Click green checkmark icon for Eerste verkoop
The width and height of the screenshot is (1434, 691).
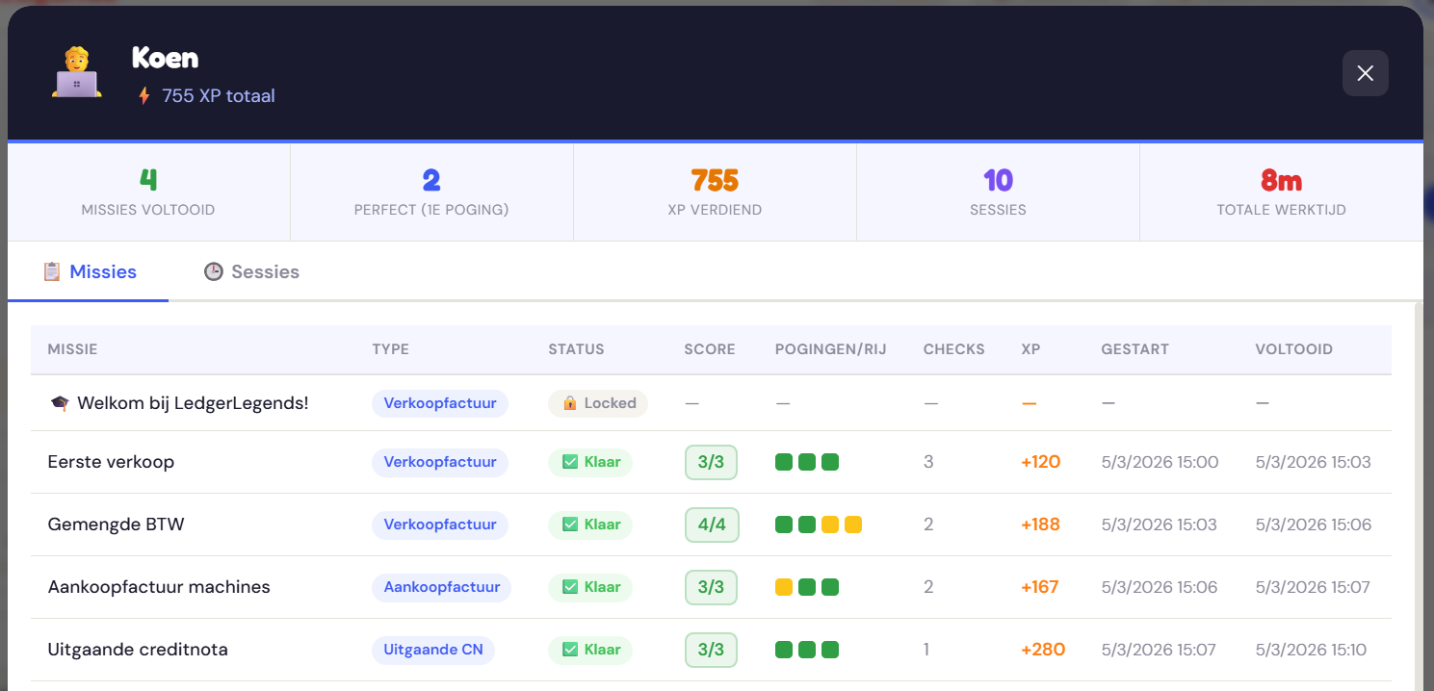[569, 462]
